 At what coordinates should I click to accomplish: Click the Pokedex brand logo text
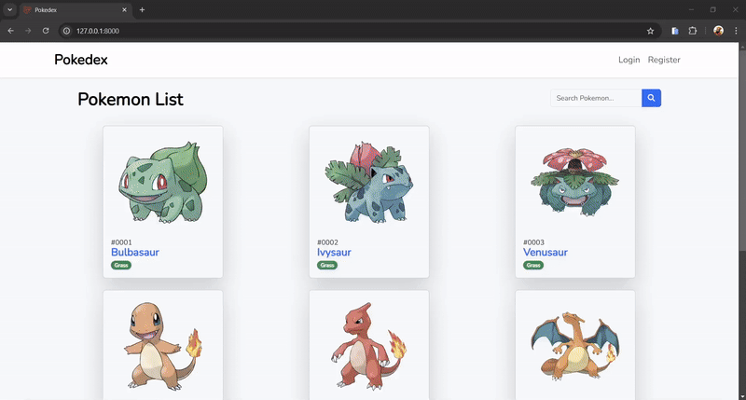click(x=81, y=60)
